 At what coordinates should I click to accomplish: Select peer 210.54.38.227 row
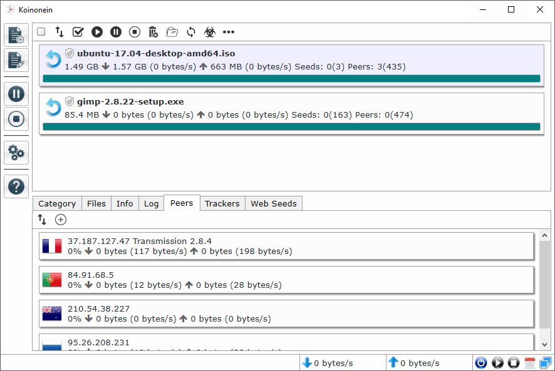286,313
